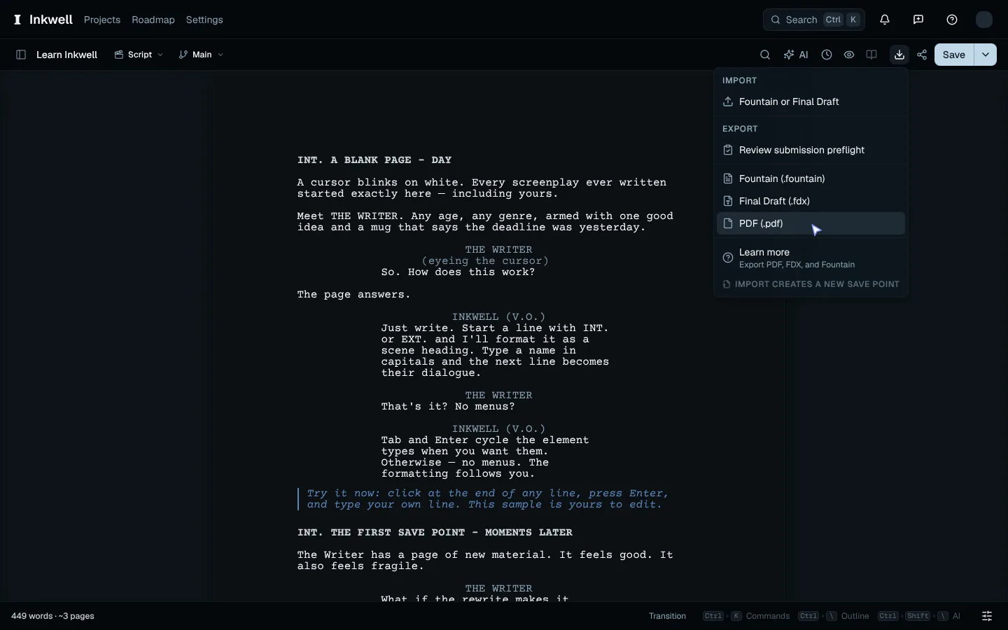The width and height of the screenshot is (1008, 630).
Task: Export as PDF (.pdf)
Action: (x=812, y=224)
